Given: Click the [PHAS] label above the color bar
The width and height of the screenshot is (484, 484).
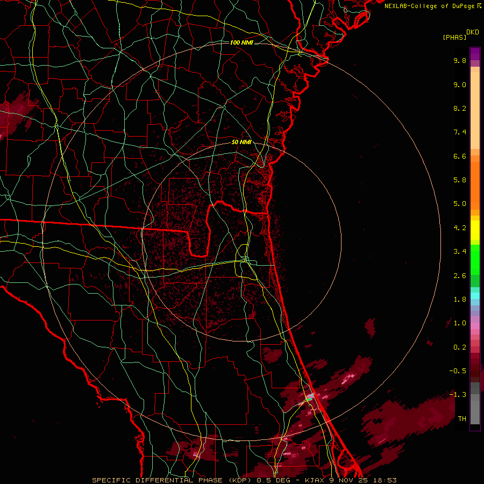Looking at the screenshot, I should point(454,37).
